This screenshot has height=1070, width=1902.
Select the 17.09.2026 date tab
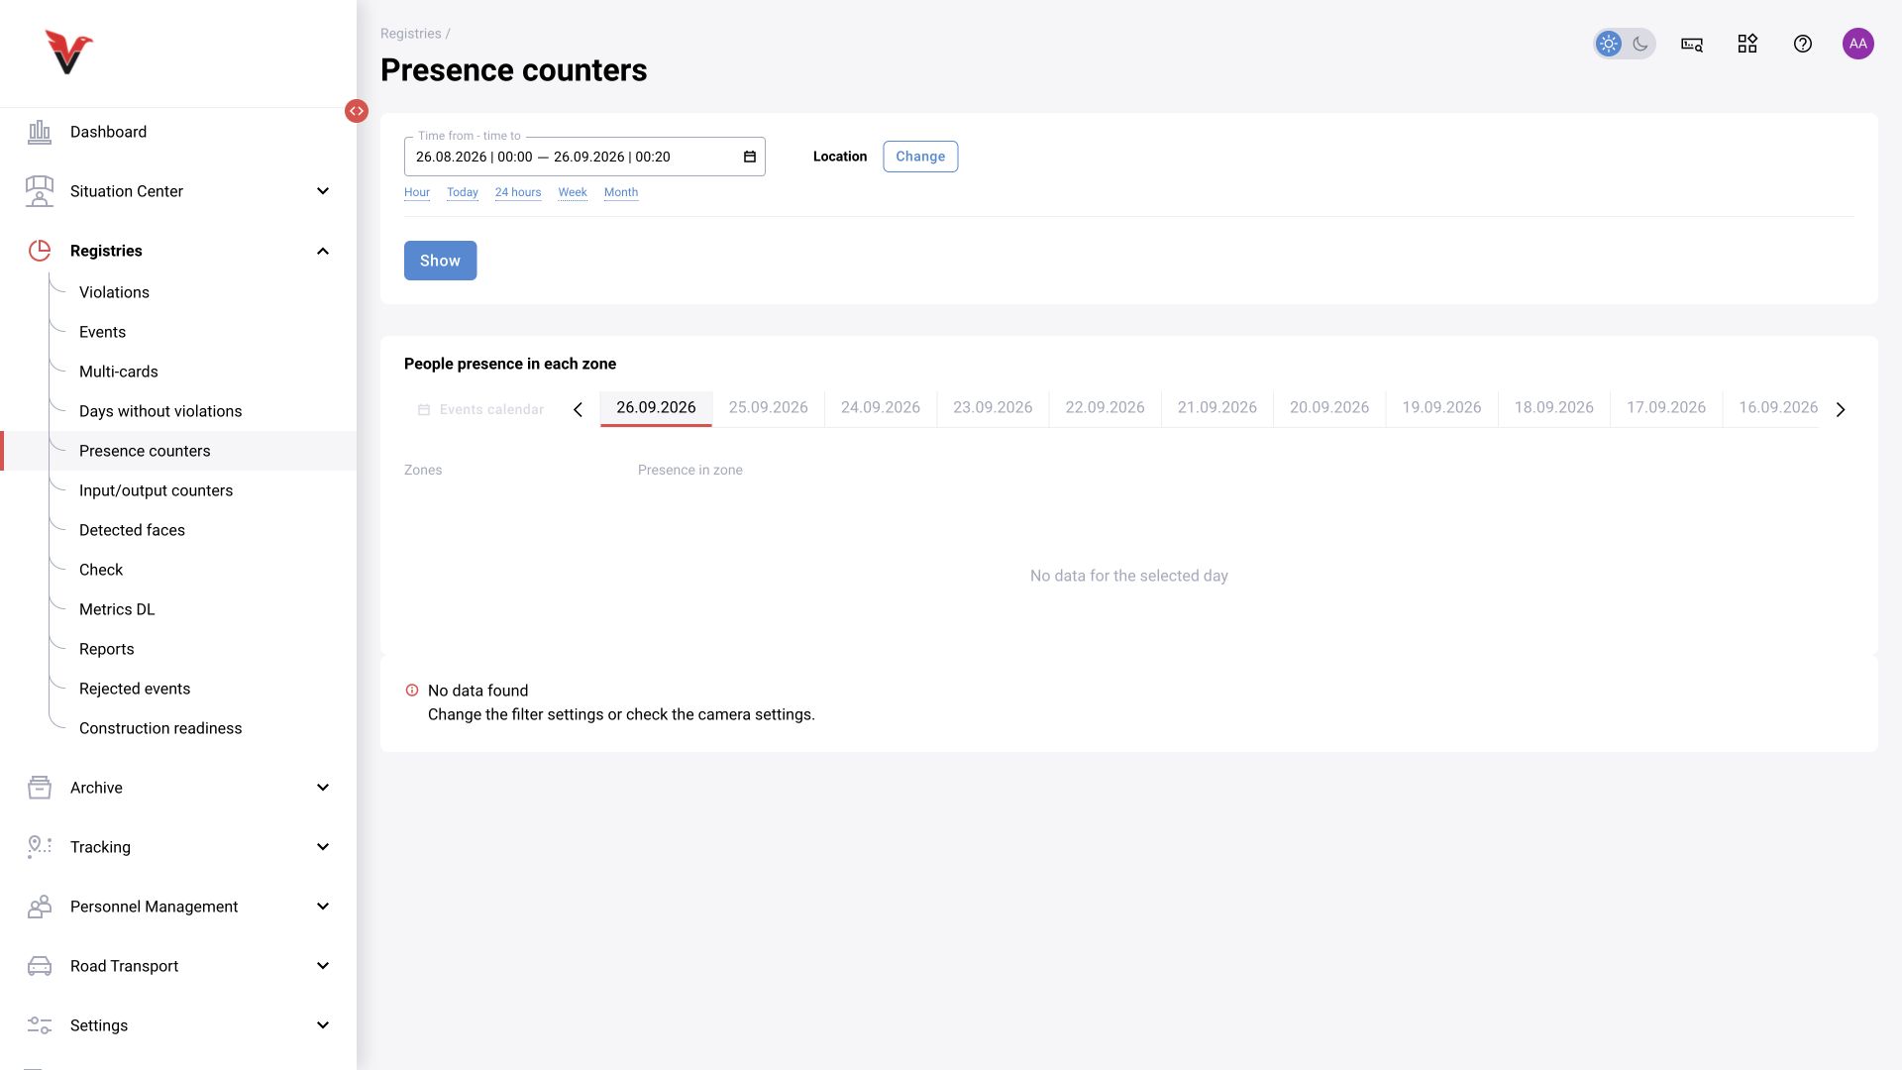click(x=1666, y=407)
